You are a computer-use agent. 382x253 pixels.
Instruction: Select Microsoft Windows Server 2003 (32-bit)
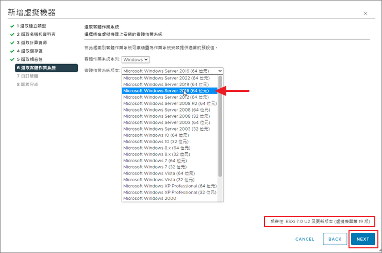170,129
